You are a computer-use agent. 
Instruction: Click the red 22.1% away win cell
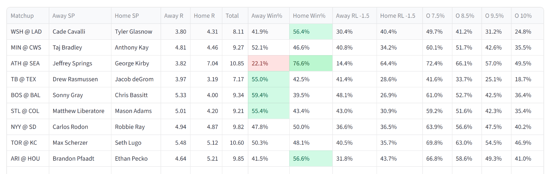coord(268,63)
